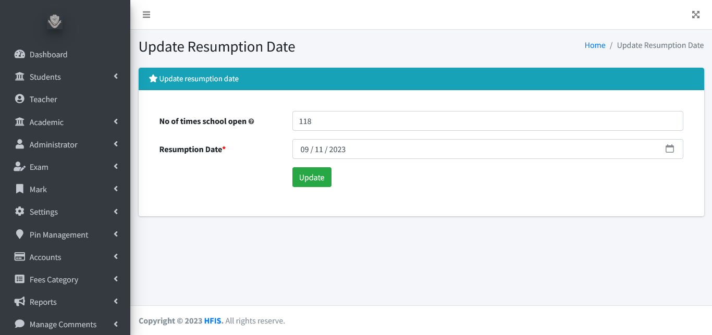Expand the Administrator menu chevron
The height and width of the screenshot is (335, 712).
click(x=116, y=144)
